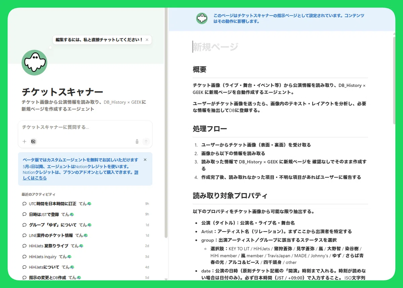Click the 2d timestamp beside HiHiJets 夏祭りライブ

pyautogui.click(x=147, y=246)
